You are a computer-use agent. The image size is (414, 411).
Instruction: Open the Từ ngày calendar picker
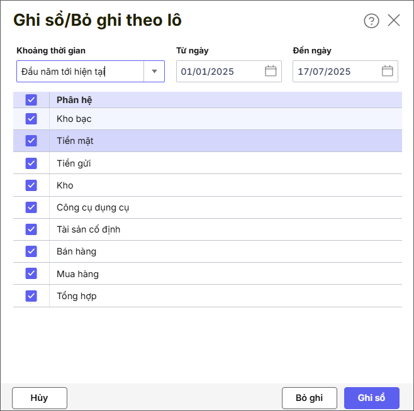coord(271,71)
